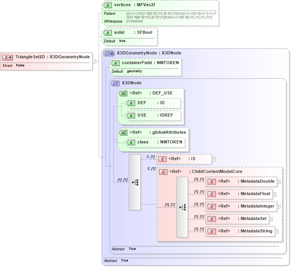Screen dimensions: 291x267
Task: Select the DEF : ID attribute
Action: (x=151, y=103)
